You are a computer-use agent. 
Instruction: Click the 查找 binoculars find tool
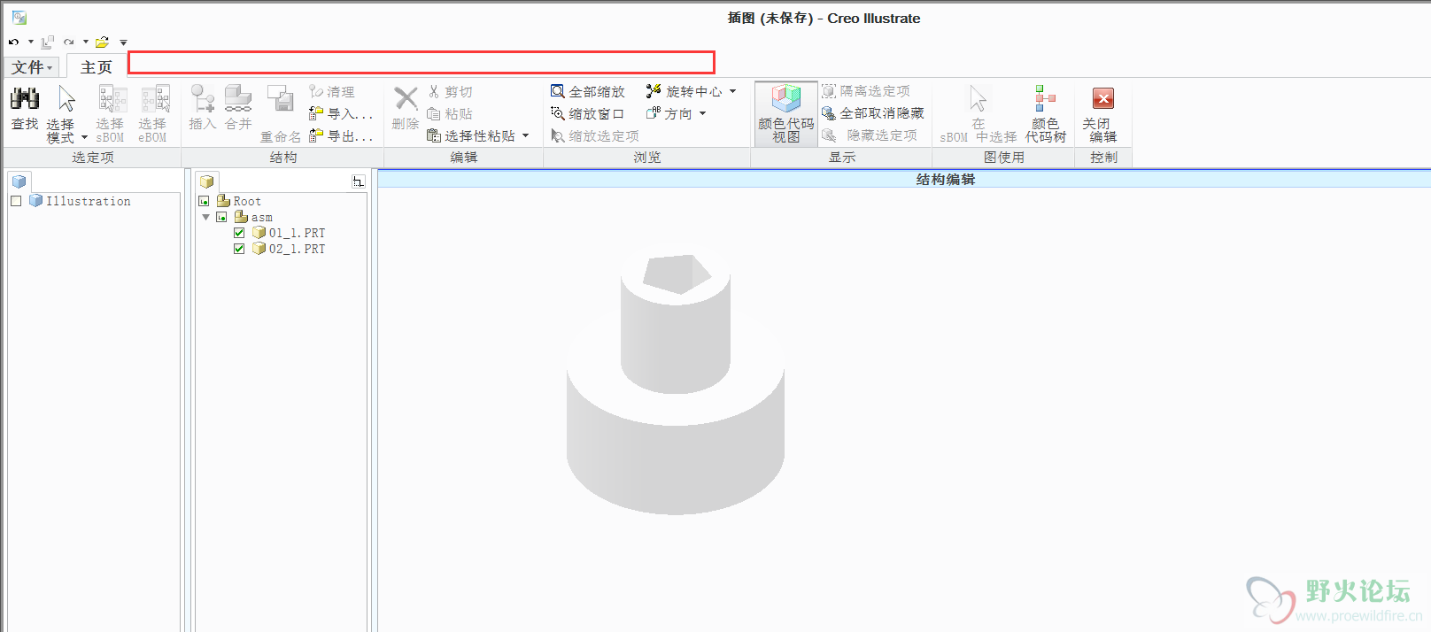tap(25, 108)
